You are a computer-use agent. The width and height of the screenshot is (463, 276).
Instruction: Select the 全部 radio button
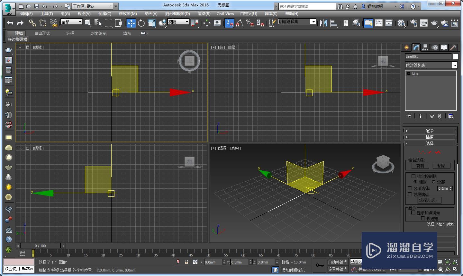tap(434, 182)
